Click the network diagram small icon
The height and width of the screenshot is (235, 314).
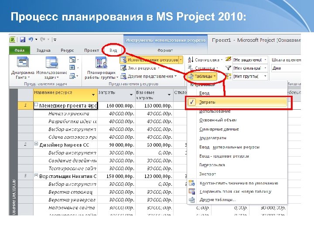click(x=72, y=60)
